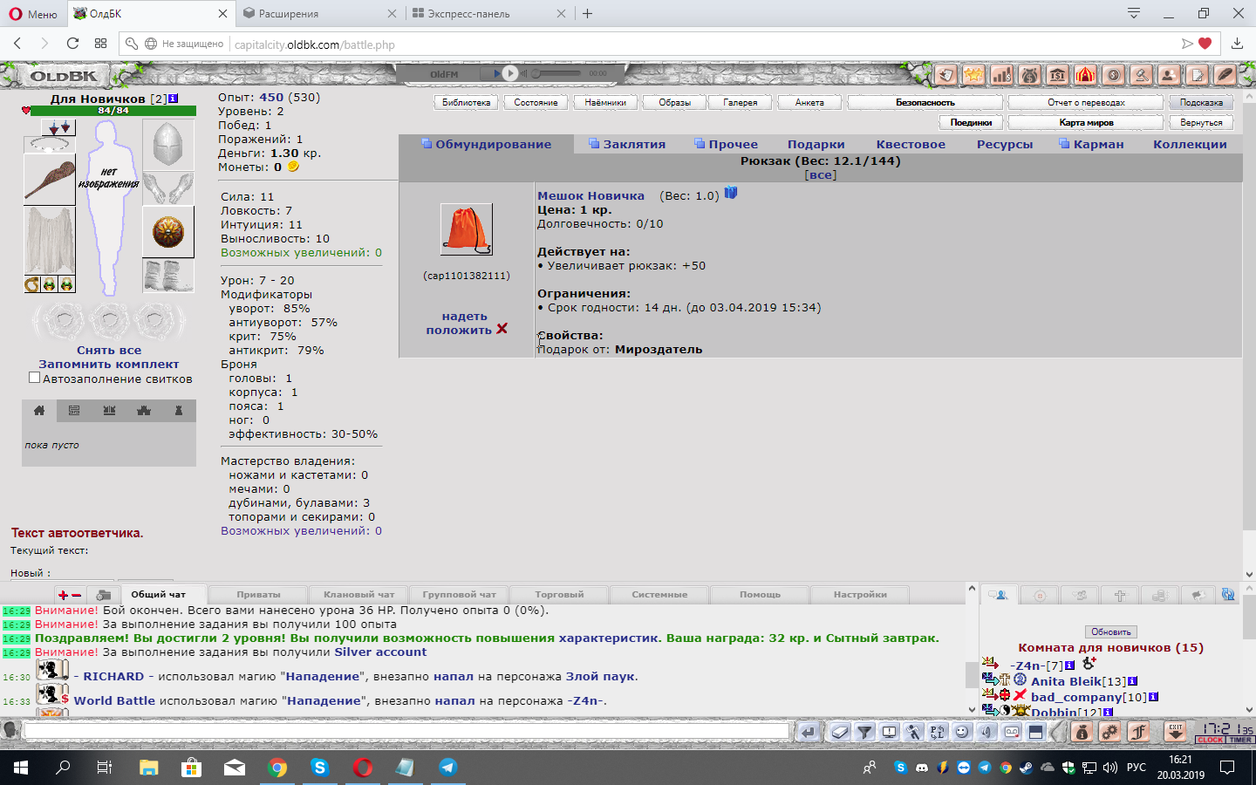The image size is (1256, 785).
Task: Click the feather quill icon
Action: click(x=1225, y=75)
